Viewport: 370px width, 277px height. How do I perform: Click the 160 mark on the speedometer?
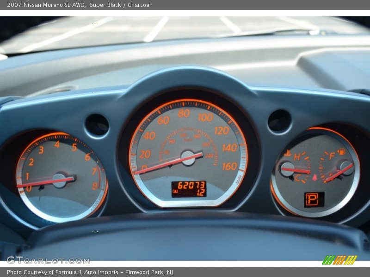pyautogui.click(x=229, y=166)
